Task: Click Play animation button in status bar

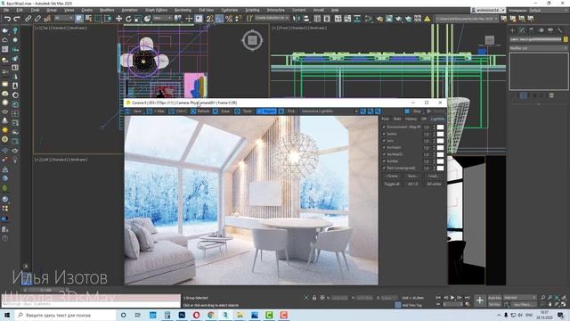Action: [x=452, y=298]
